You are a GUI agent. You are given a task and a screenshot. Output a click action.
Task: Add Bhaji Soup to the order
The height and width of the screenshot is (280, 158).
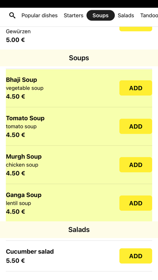point(136,88)
